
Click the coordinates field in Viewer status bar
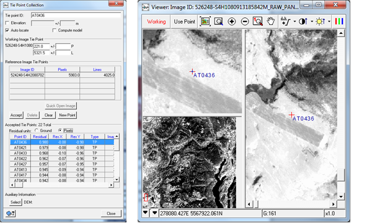point(210,213)
